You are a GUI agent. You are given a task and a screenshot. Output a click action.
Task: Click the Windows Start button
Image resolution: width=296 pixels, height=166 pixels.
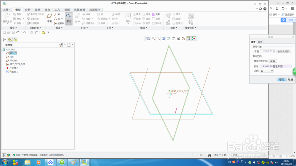click(x=5, y=162)
